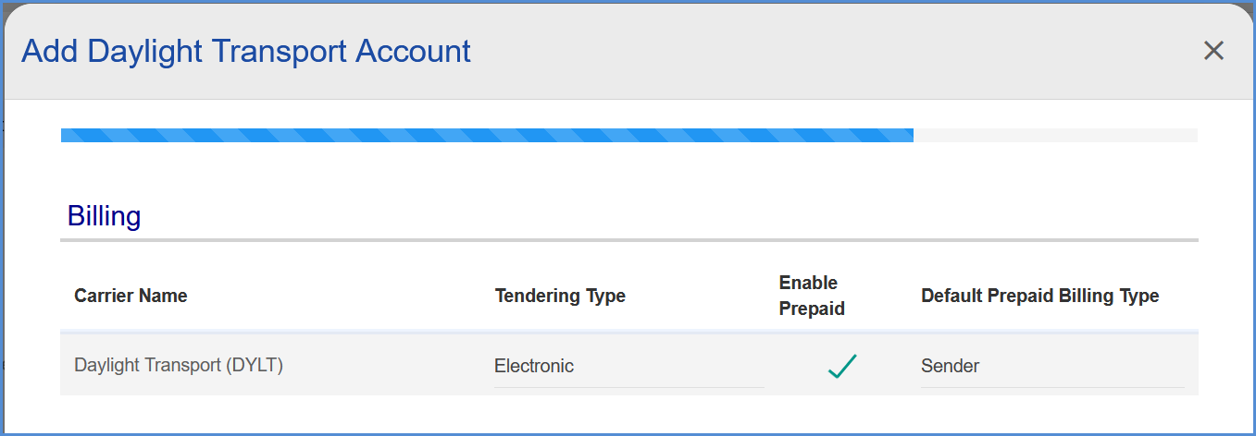This screenshot has height=436, width=1256.
Task: Toggle the Enable Prepaid green checkmark
Action: point(842,366)
